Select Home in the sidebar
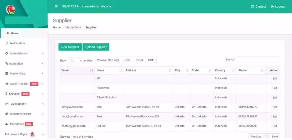Image resolution: width=292 pixels, height=140 pixels. [15, 33]
